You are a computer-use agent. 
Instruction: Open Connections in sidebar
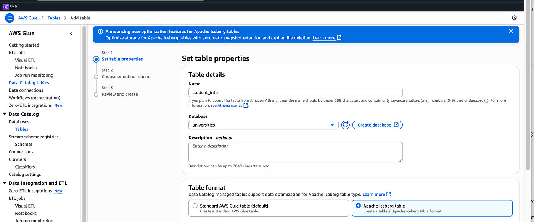tap(21, 152)
